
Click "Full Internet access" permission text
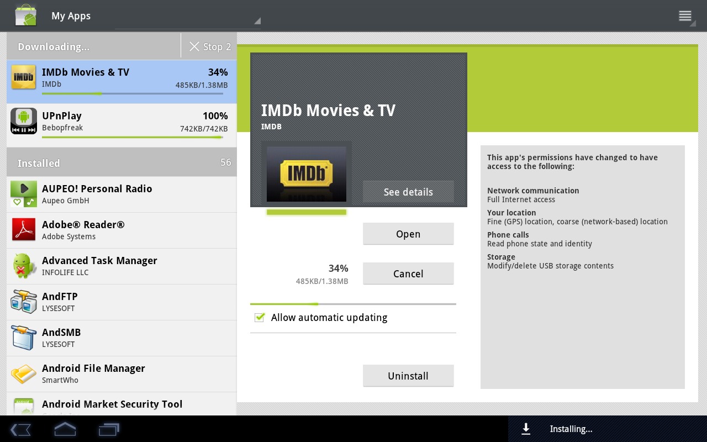(x=521, y=199)
